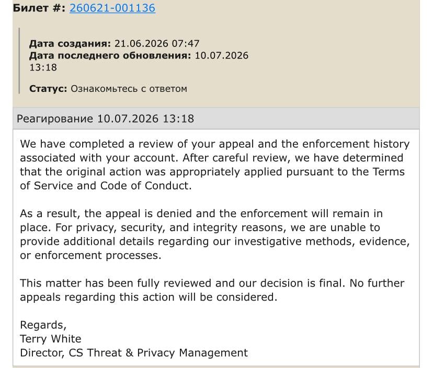The height and width of the screenshot is (368, 433).
Task: Click the "Билет #:" label
Action: (39, 8)
